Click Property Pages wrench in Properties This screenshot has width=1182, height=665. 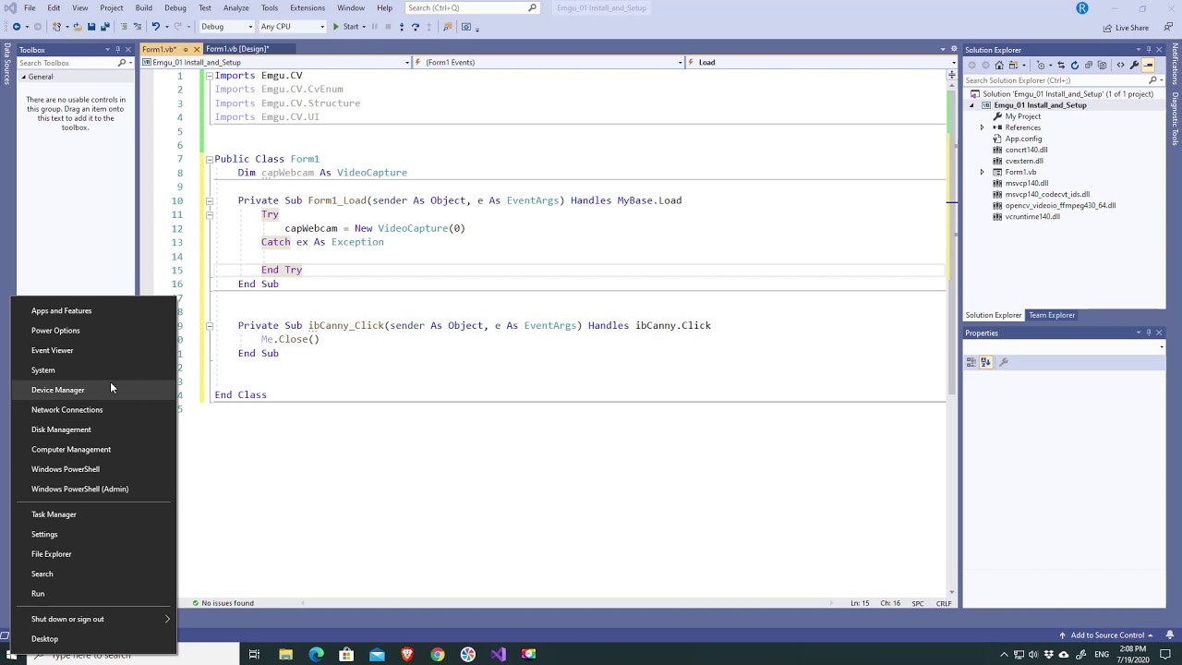1004,362
